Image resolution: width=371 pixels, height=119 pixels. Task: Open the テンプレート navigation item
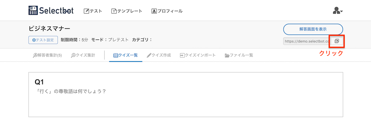[127, 11]
